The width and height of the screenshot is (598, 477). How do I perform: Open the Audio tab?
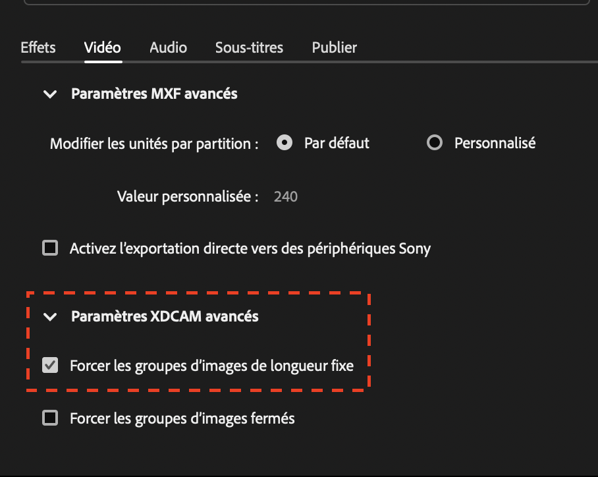pyautogui.click(x=167, y=47)
